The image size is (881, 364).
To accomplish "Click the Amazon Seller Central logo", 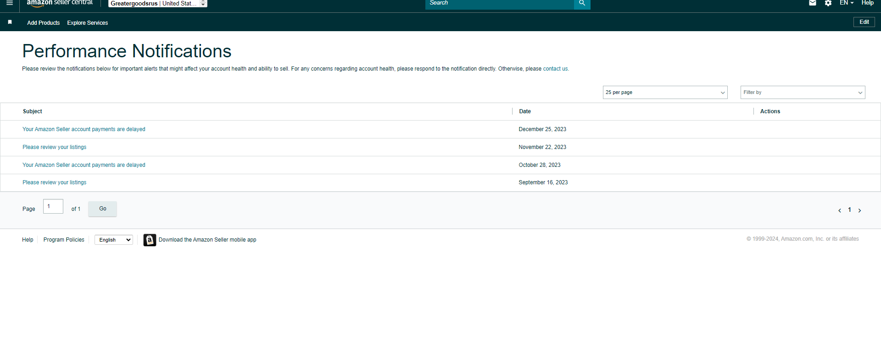I will click(60, 3).
